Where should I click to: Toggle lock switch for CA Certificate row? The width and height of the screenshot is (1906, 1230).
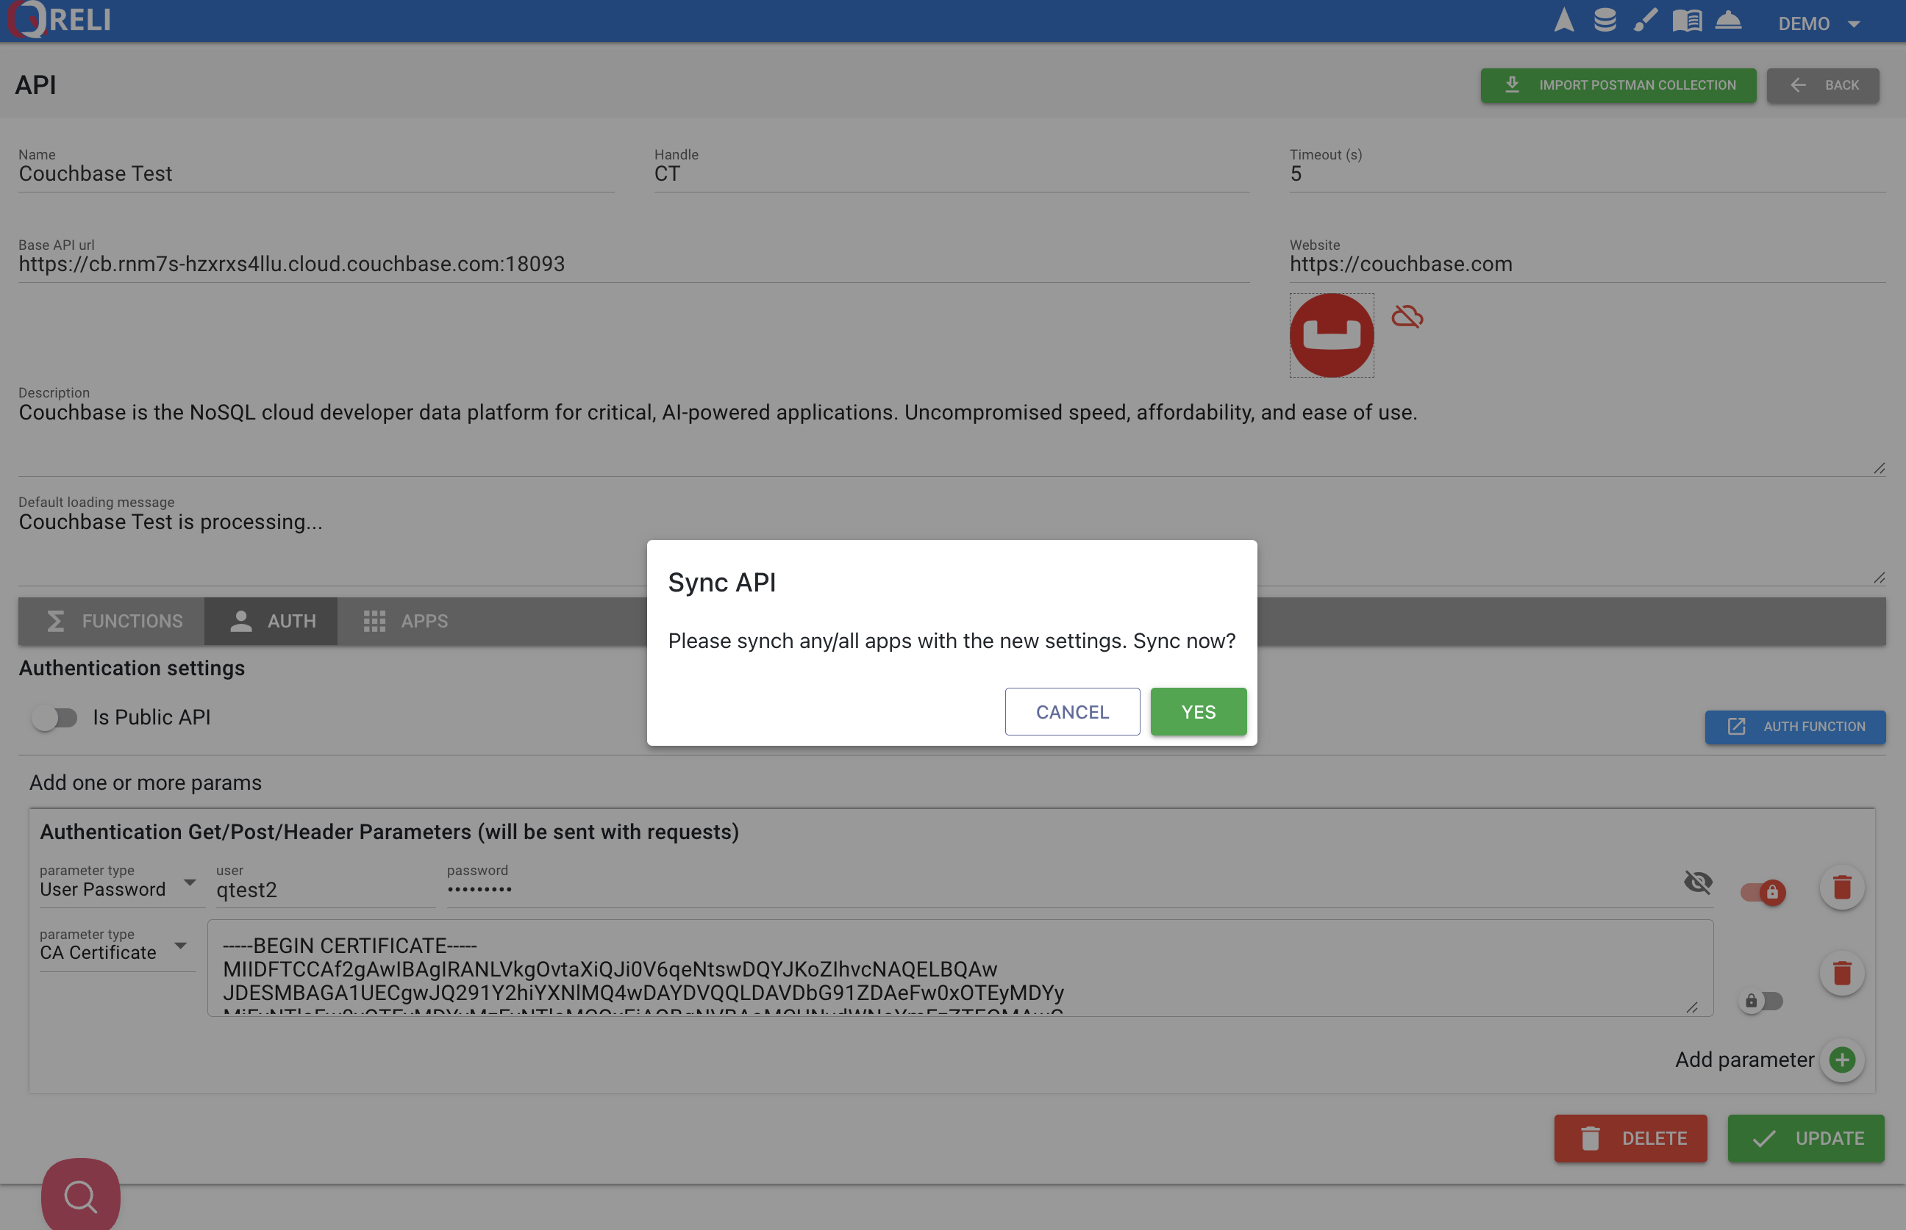[1760, 1001]
